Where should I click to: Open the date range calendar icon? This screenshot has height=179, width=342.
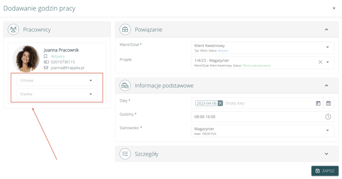point(328,103)
